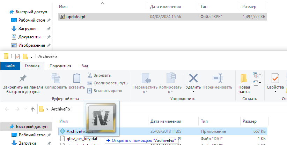Screen dimensions: 287x145
Task: Open Документы in upper window sidebar
Action: point(26,37)
